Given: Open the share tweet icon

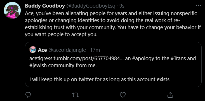Looking at the screenshot, I should tap(170, 95).
